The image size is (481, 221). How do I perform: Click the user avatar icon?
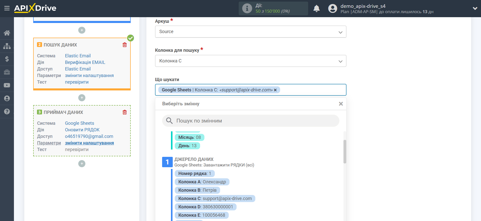pos(333,9)
